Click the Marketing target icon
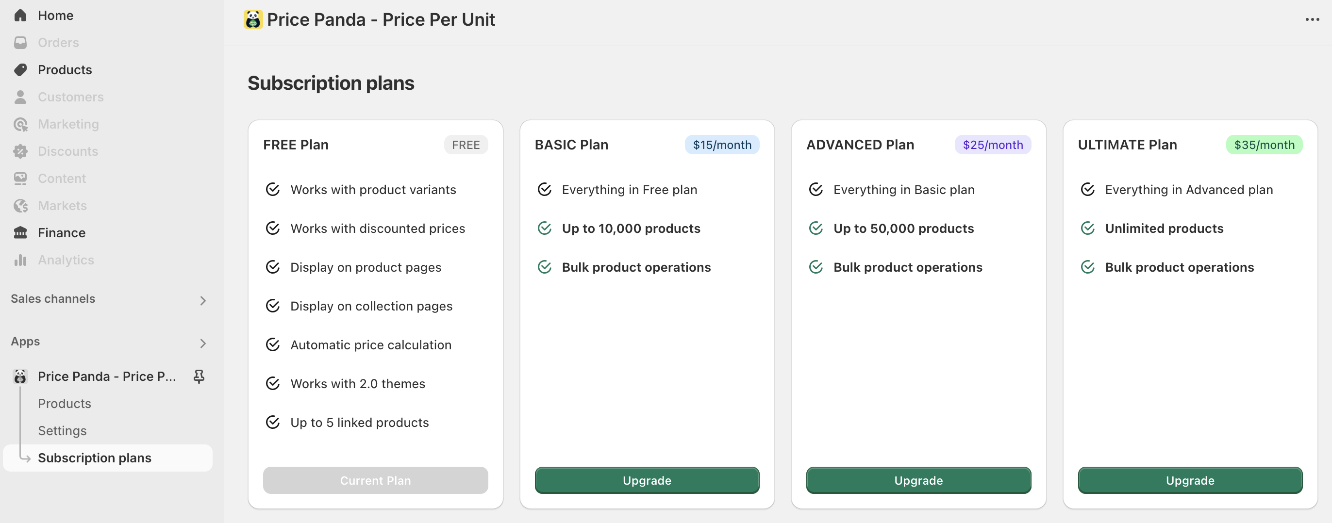 tap(20, 124)
